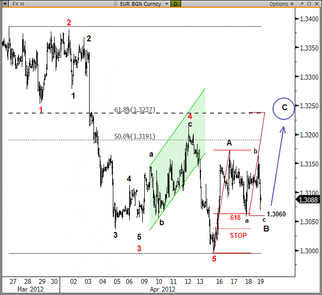Select the green shaded channel region

[x=178, y=160]
